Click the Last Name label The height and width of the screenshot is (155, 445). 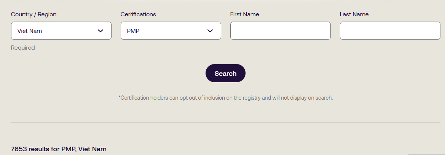354,14
